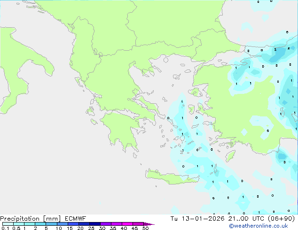Click the 45–50 mm legend color swatch
Viewport: 298px width, 230px height.
coord(138,224)
